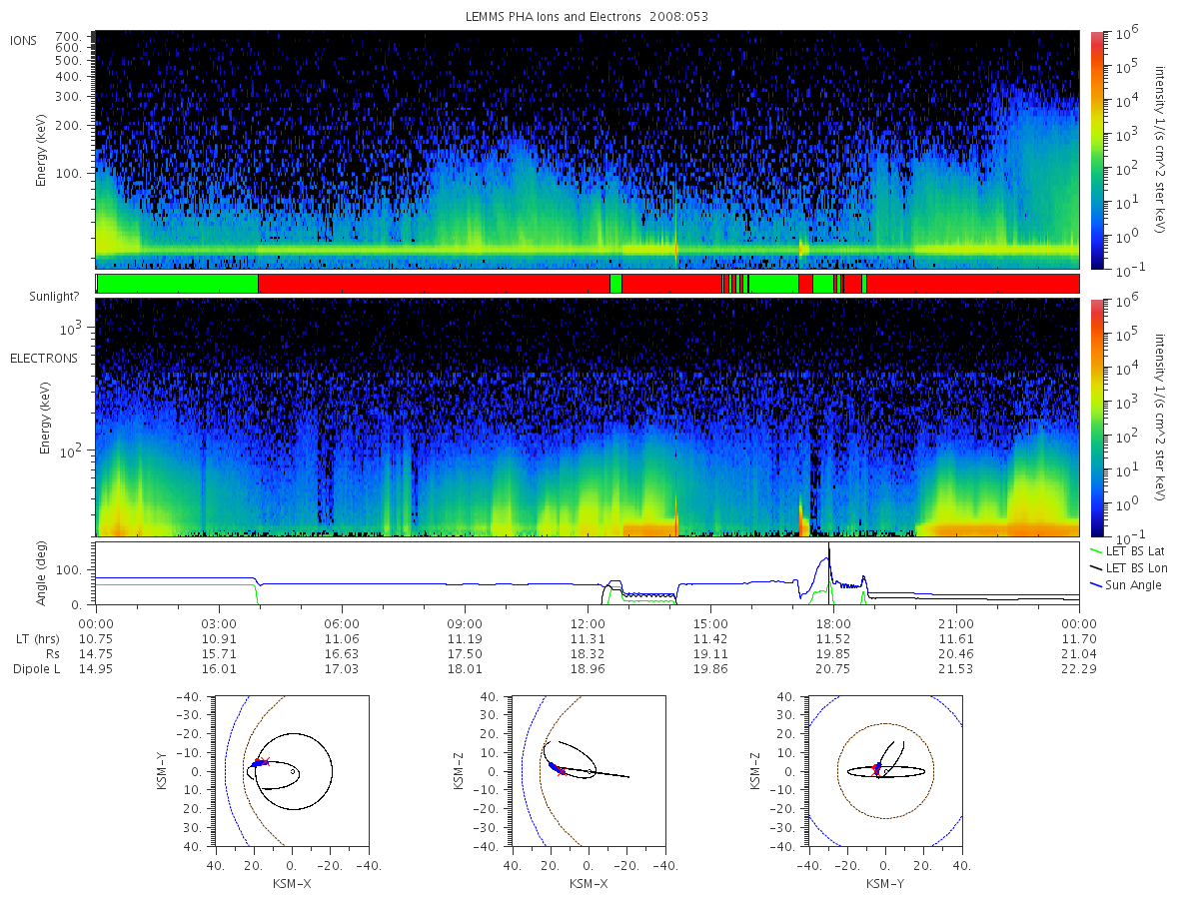The width and height of the screenshot is (1199, 899).
Task: Click the 03:00 time tick label
Action: (x=219, y=622)
